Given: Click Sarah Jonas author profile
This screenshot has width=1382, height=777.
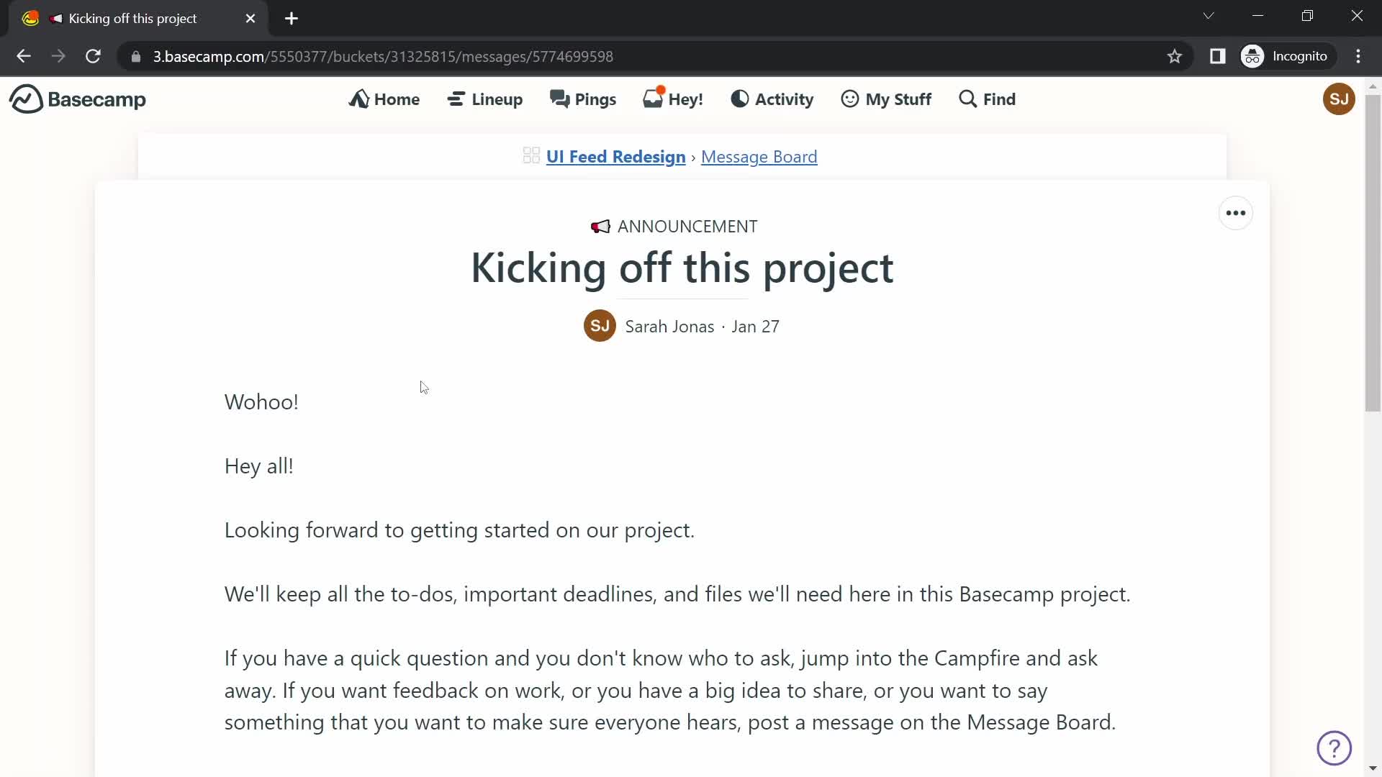Looking at the screenshot, I should 600,327.
